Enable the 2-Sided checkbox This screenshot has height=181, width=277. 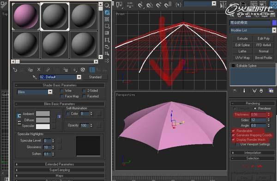(84, 91)
